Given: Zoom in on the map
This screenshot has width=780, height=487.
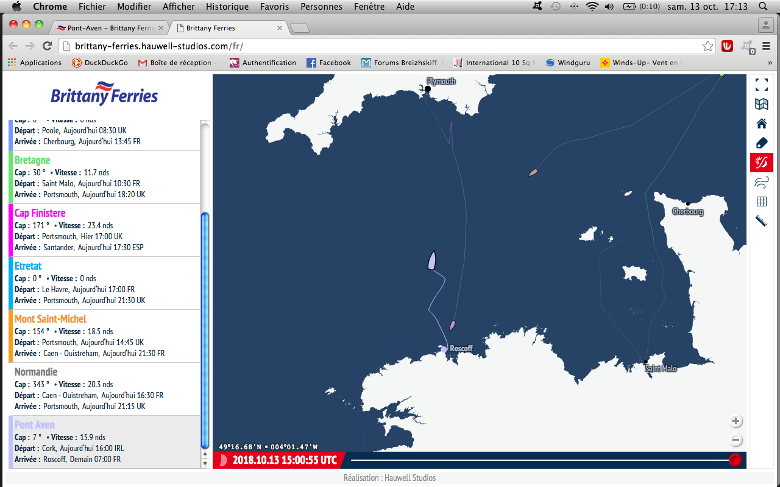Looking at the screenshot, I should point(736,421).
